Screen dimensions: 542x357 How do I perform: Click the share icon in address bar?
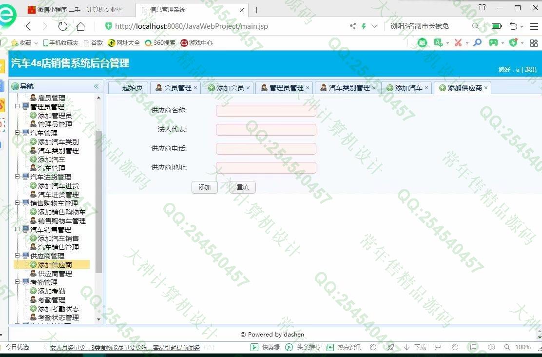click(x=352, y=26)
